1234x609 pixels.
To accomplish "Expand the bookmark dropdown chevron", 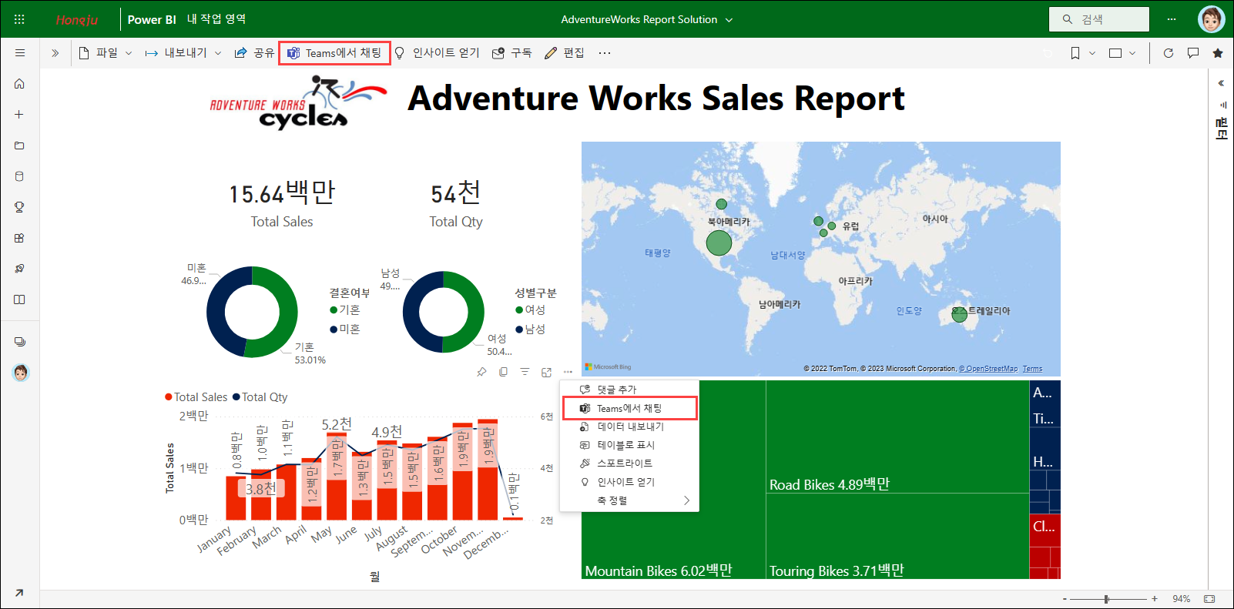I will tap(1092, 53).
